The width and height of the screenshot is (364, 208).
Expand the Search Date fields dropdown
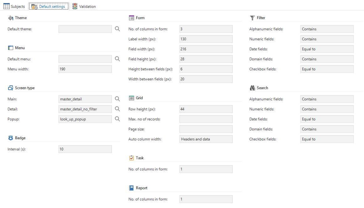327,119
